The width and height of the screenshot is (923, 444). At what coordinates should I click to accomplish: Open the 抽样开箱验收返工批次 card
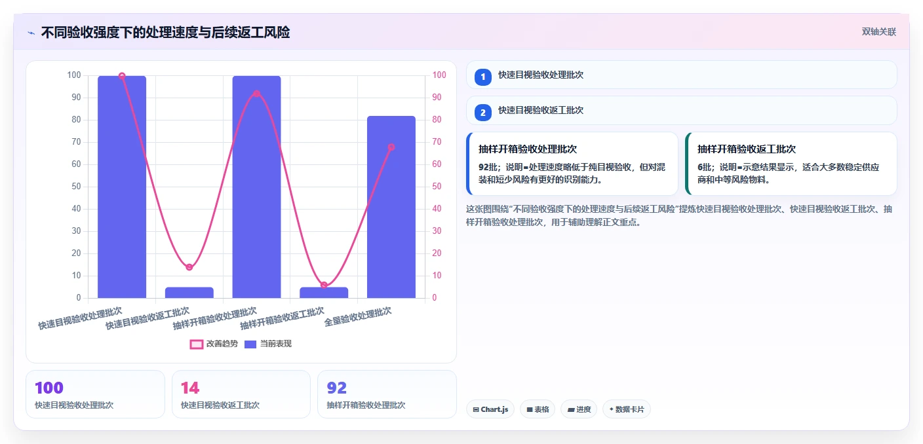tap(791, 164)
